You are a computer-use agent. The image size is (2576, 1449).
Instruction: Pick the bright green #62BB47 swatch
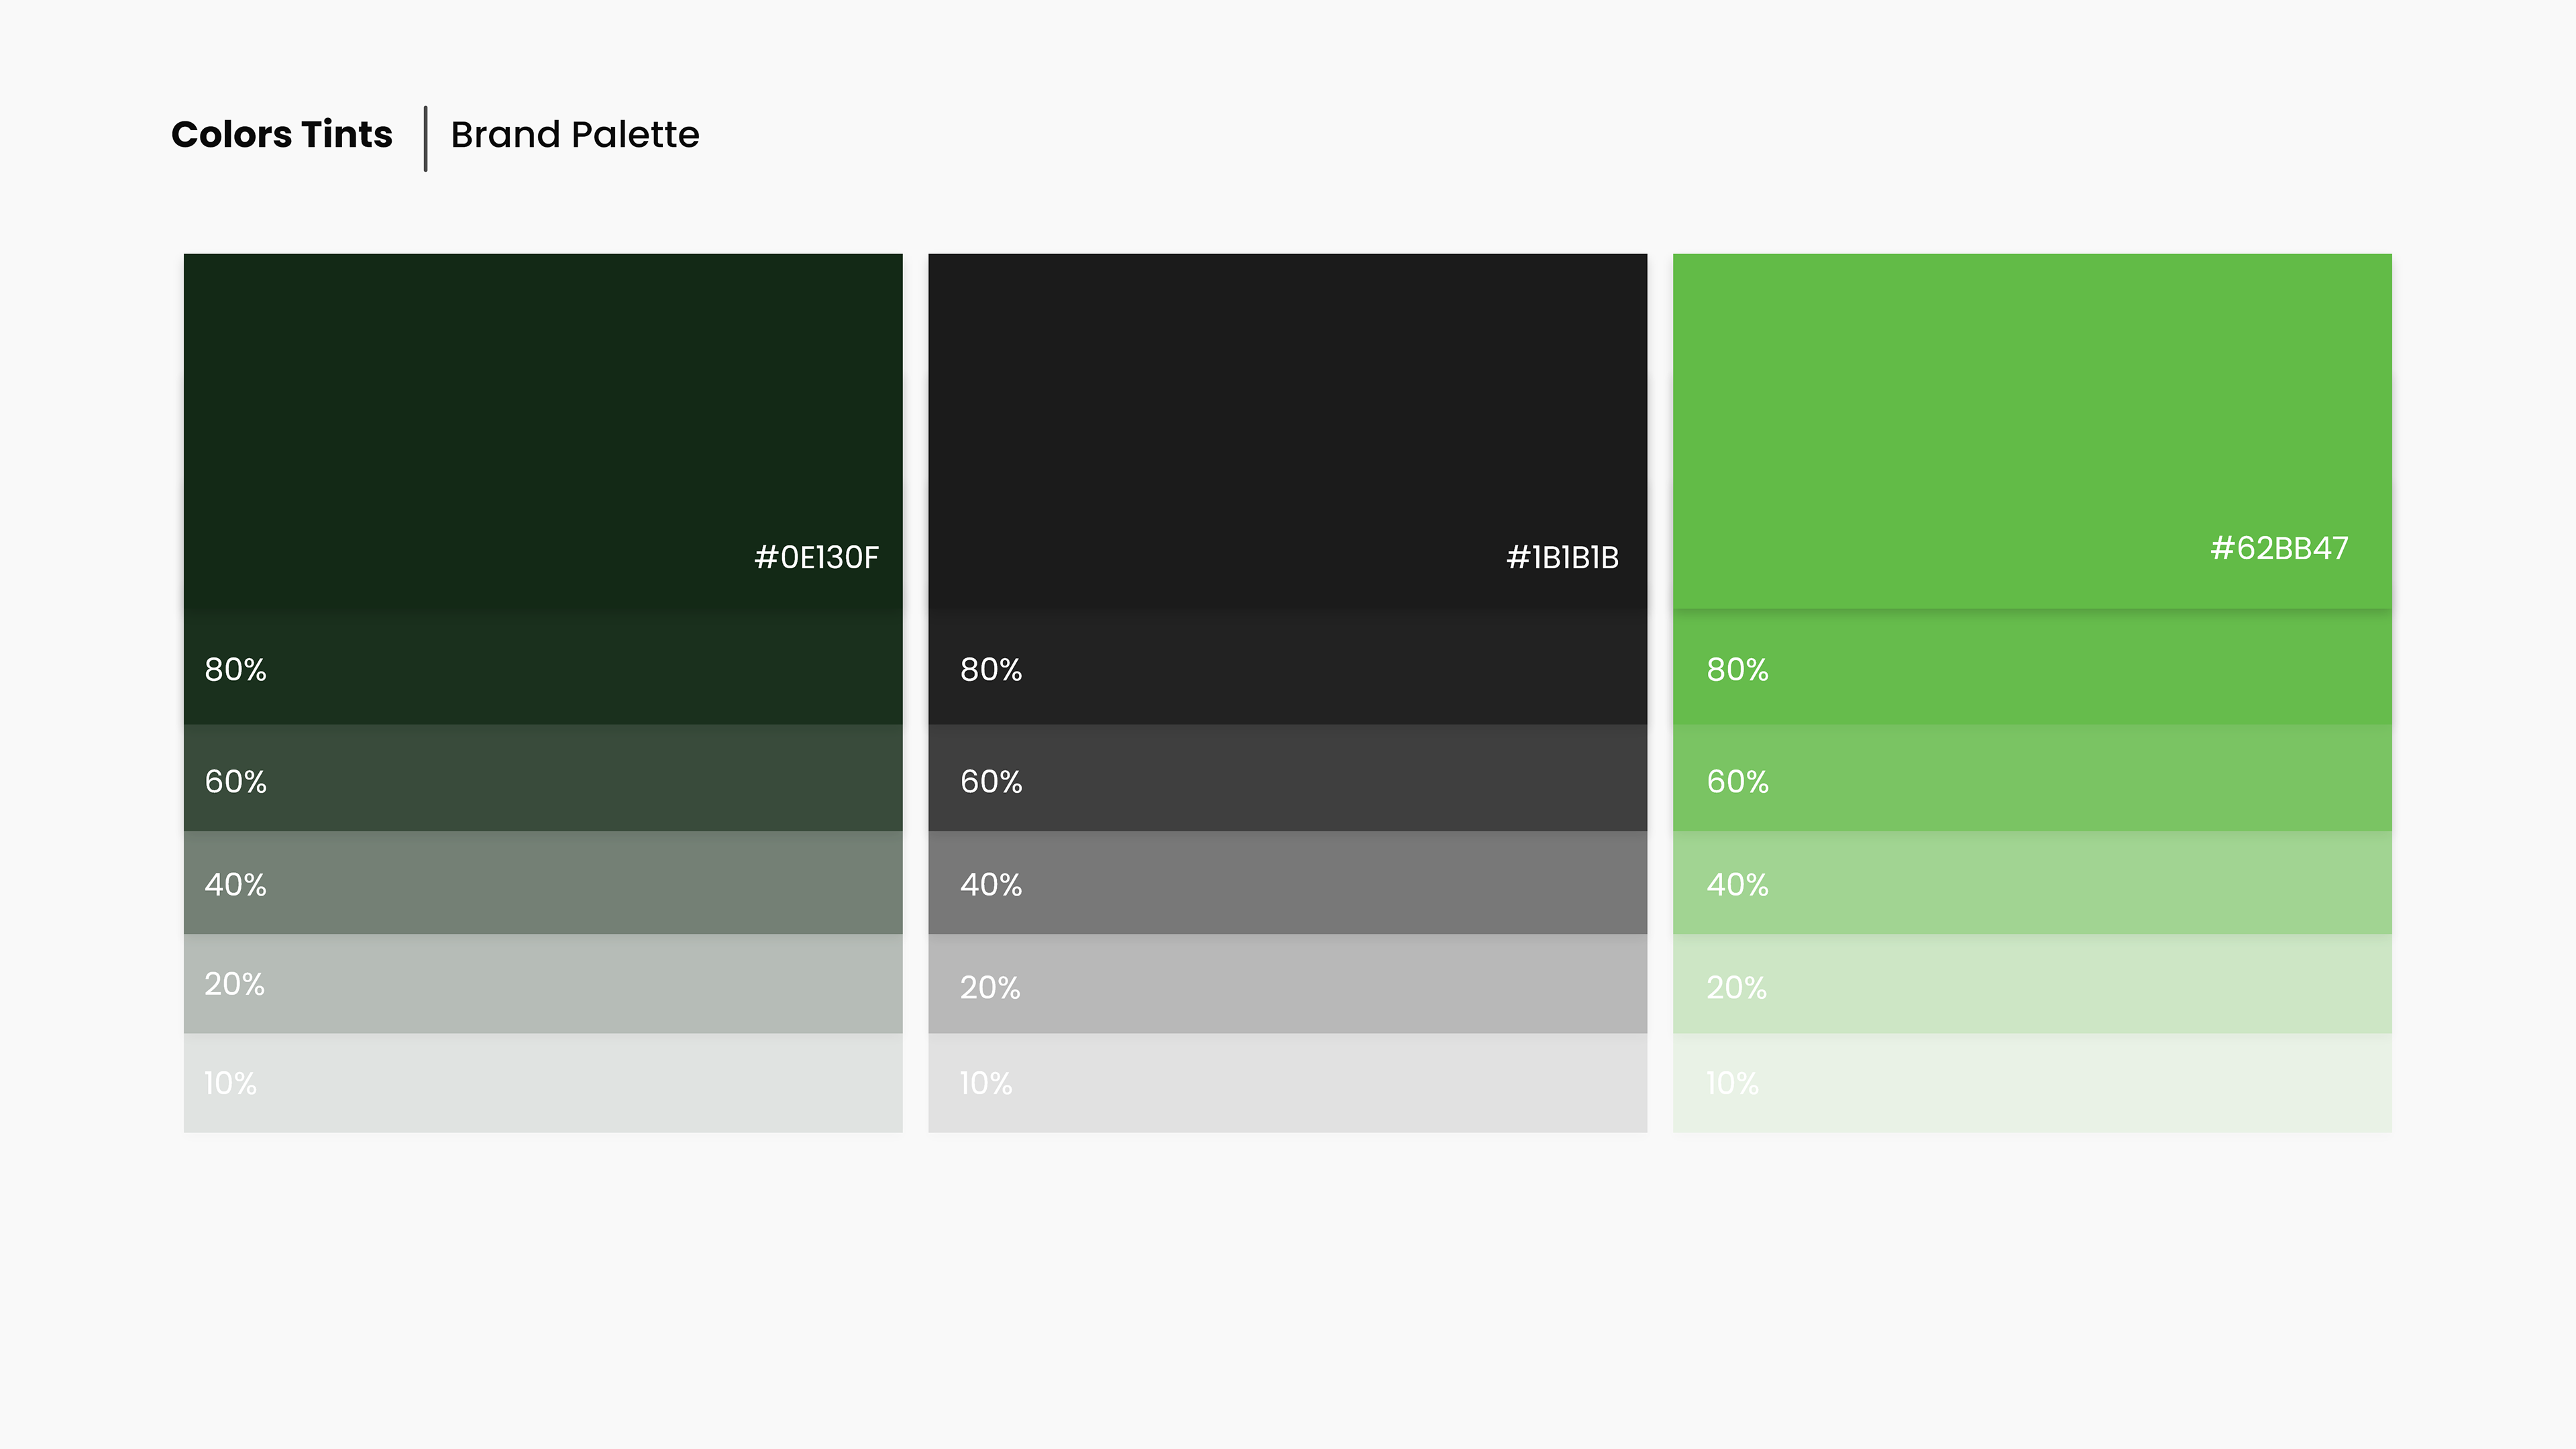tap(2032, 430)
